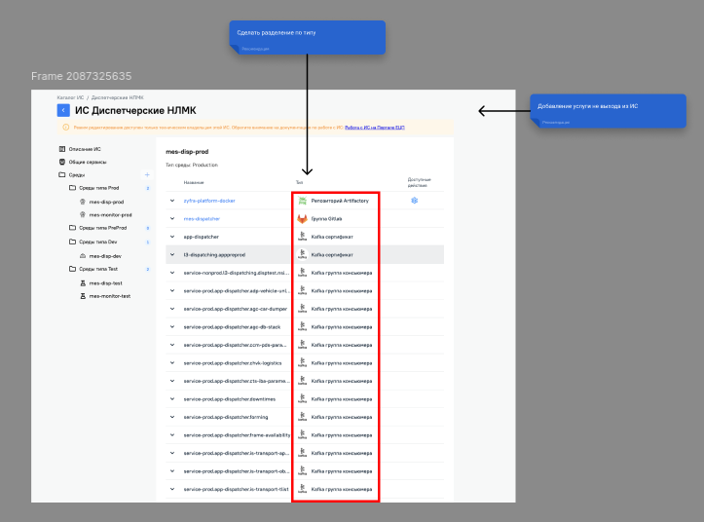Expand the mes-dispatcher row chevron
This screenshot has width=704, height=522.
172,218
